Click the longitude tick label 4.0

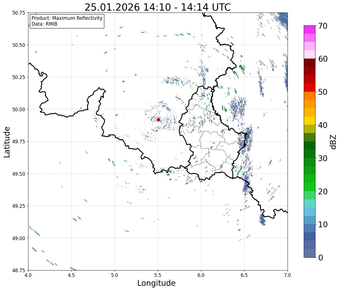pos(28,275)
